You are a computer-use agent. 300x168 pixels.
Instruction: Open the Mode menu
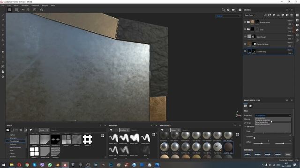[16, 6]
